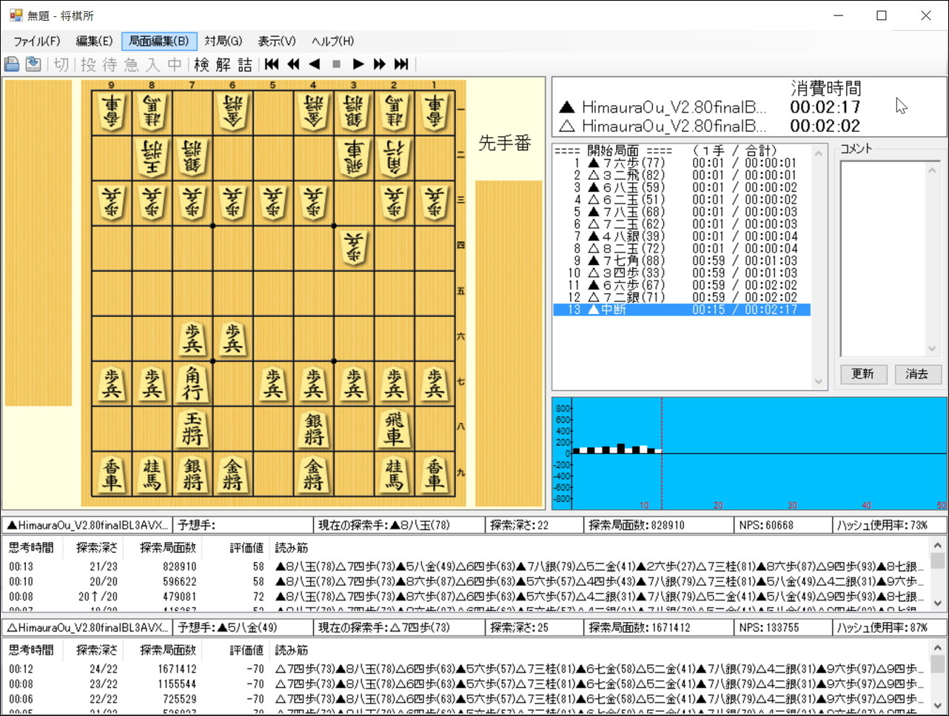949x716 pixels.
Task: Open the 表示(V) menu
Action: 275,41
